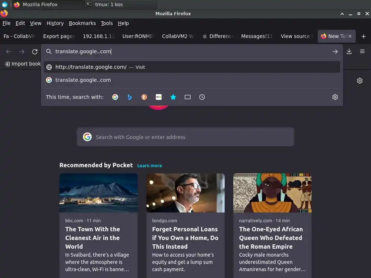The width and height of the screenshot is (371, 278).
Task: Search this time in open Tabs
Action: (188, 97)
